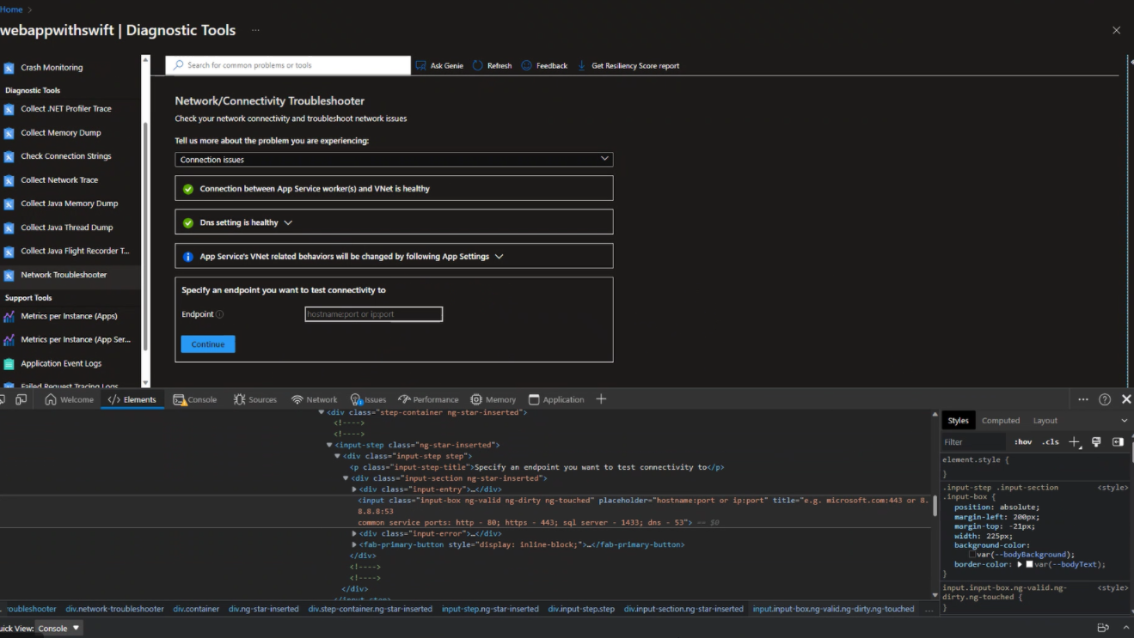Image resolution: width=1134 pixels, height=638 pixels.
Task: Expand Quick View panel chevron at bottom right
Action: coord(1125,628)
